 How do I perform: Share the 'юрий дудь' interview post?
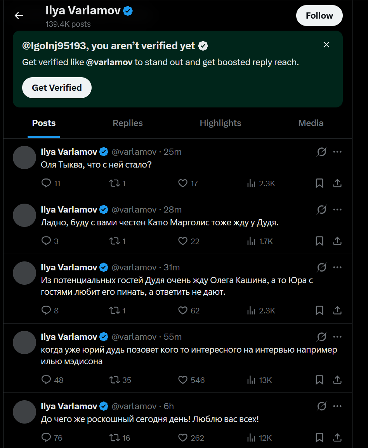(337, 380)
